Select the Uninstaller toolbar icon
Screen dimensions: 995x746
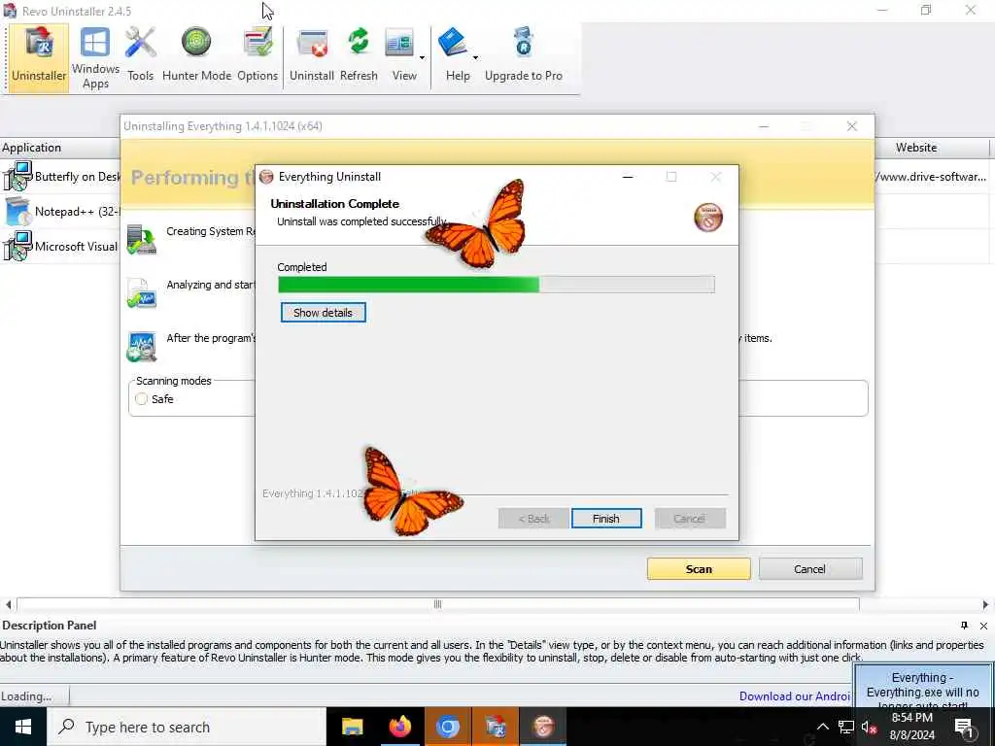tap(39, 57)
